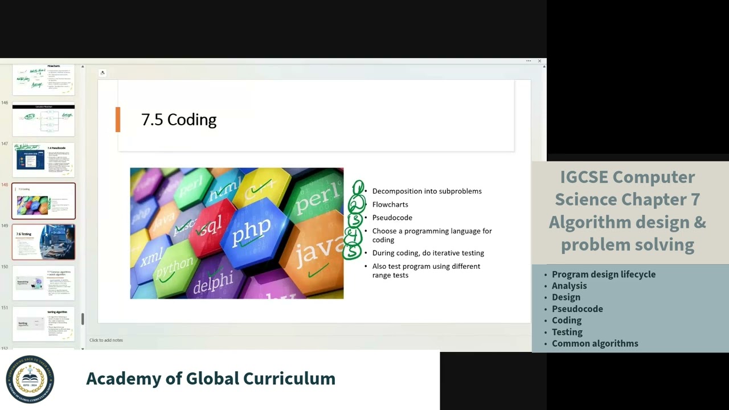729x410 pixels.
Task: Click the 'Flowcharts' bullet on the slide
Action: 390,204
